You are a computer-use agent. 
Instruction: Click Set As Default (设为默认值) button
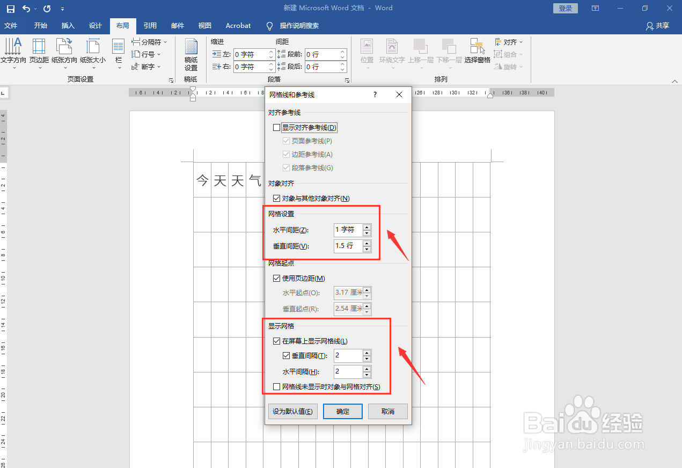tap(293, 412)
